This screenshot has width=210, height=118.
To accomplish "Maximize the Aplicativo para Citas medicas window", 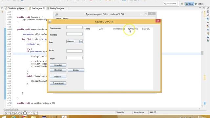I will [146, 13].
